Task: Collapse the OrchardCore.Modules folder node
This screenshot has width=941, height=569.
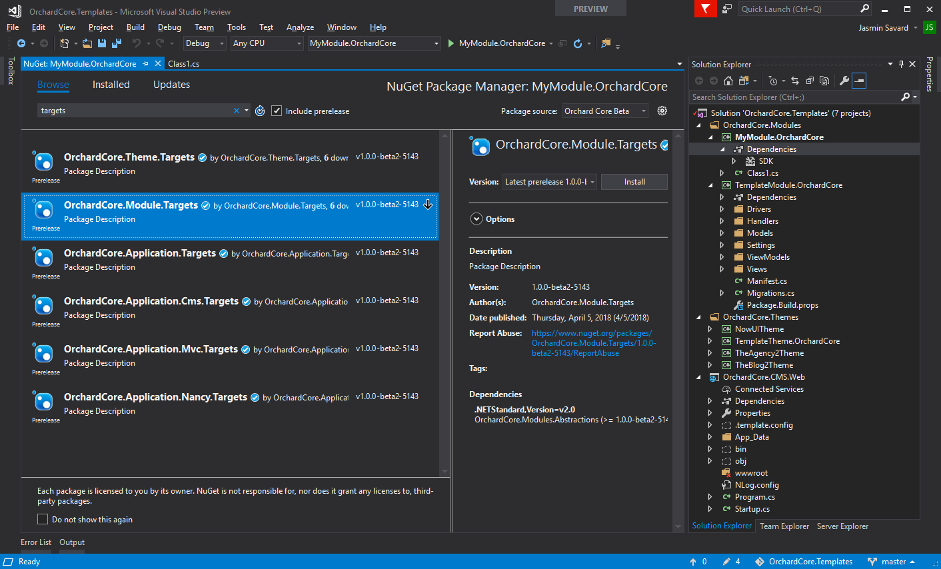Action: pos(698,125)
